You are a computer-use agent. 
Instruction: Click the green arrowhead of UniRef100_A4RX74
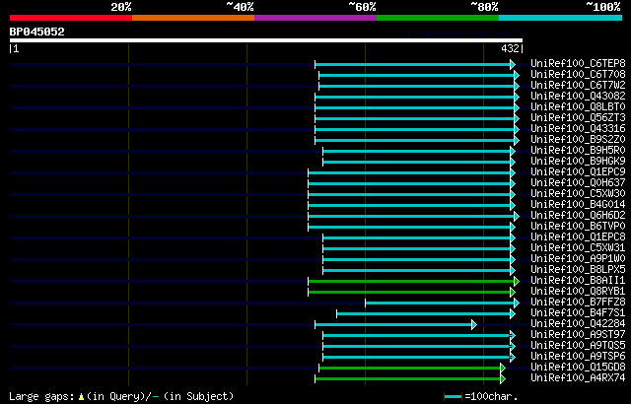tap(503, 378)
